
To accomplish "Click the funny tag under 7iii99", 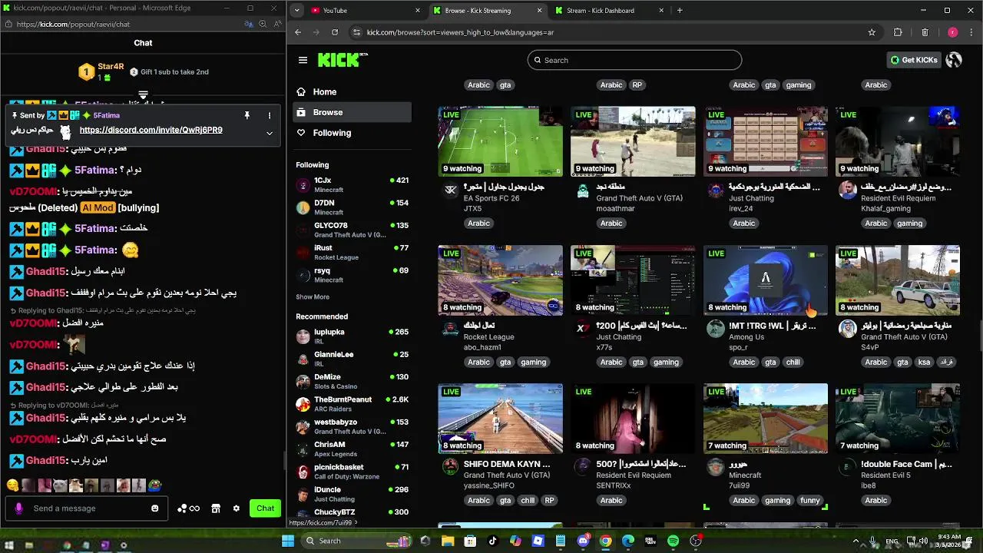I will point(809,501).
